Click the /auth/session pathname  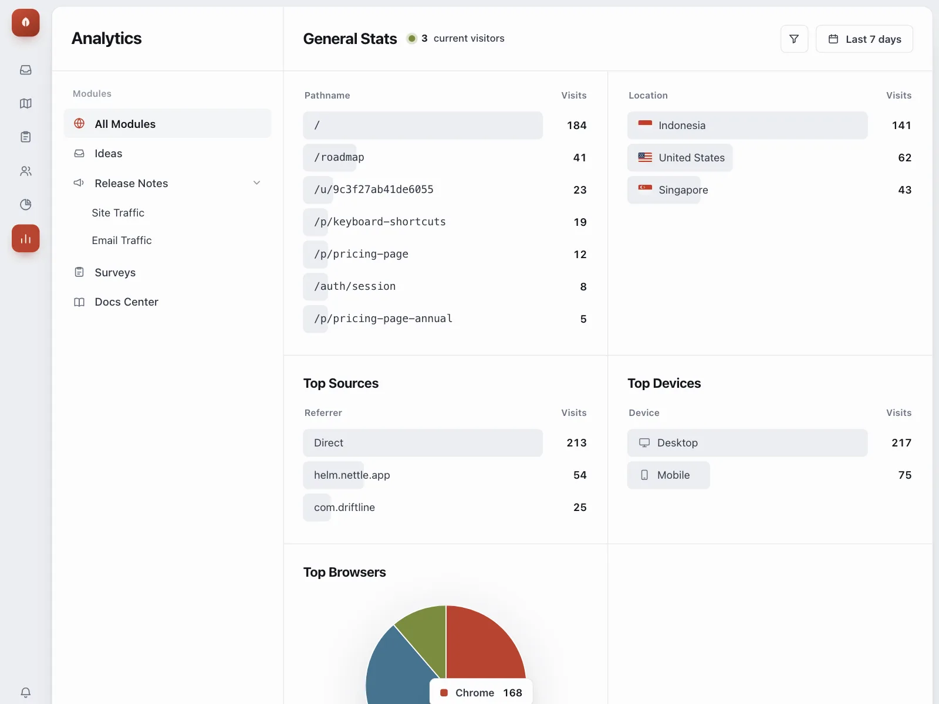[x=354, y=286]
